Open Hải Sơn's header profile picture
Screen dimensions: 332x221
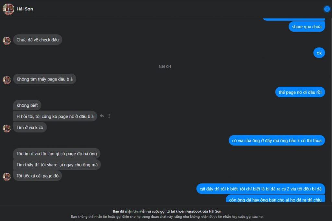tap(8, 9)
